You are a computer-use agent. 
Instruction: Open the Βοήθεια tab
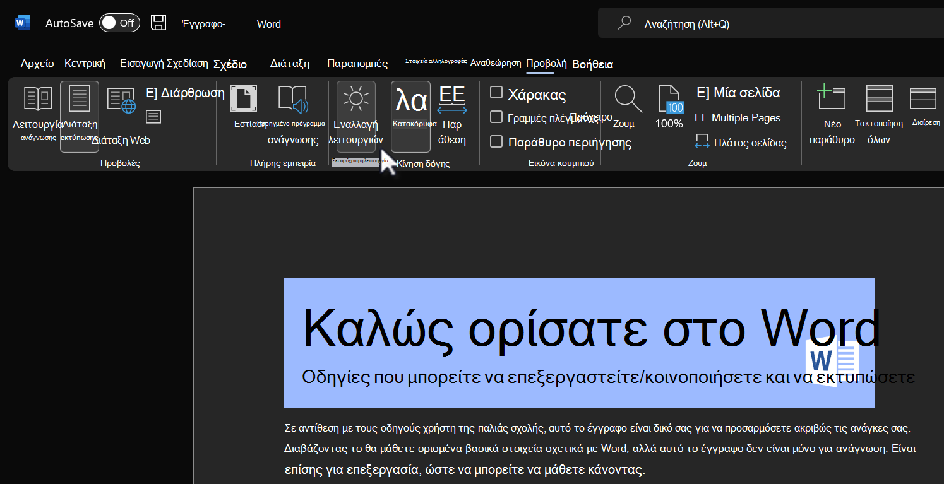592,64
